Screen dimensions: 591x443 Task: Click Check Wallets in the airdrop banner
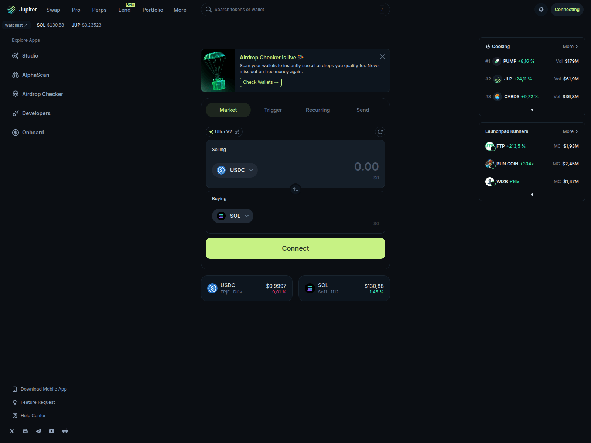(260, 82)
